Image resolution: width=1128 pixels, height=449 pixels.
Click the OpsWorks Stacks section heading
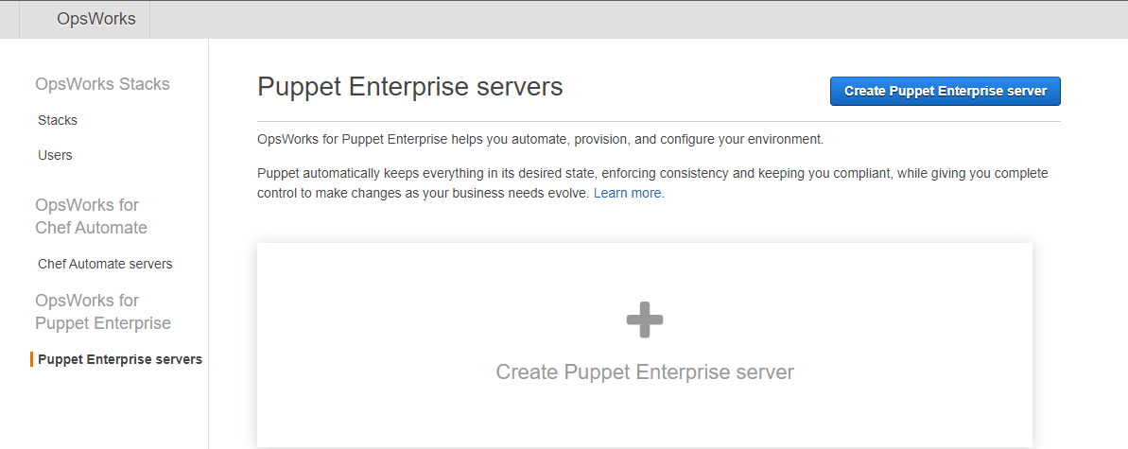tap(102, 84)
